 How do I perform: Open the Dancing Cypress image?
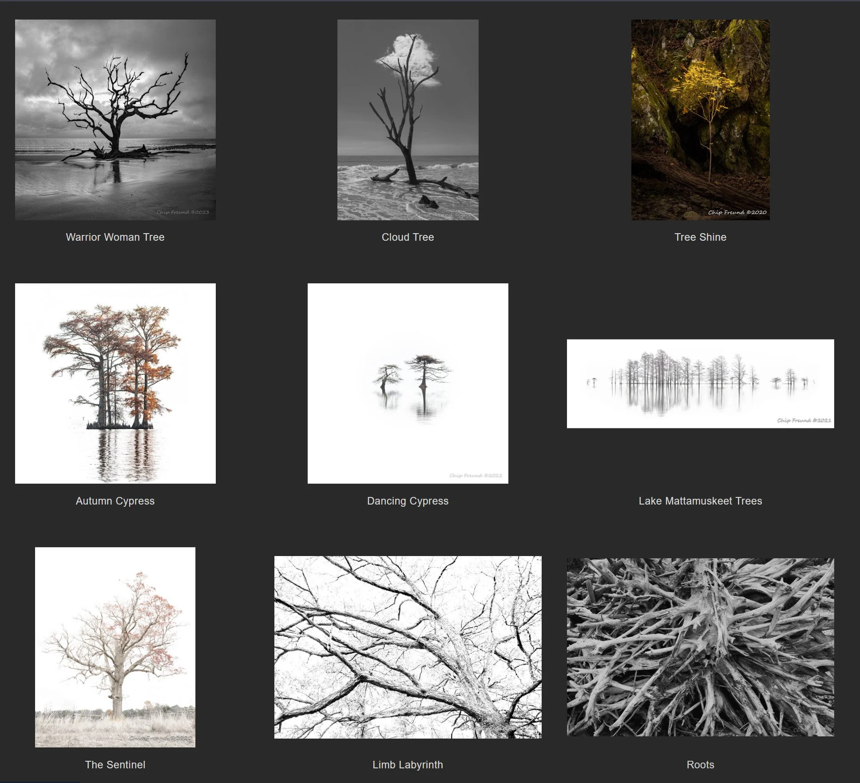pyautogui.click(x=408, y=383)
